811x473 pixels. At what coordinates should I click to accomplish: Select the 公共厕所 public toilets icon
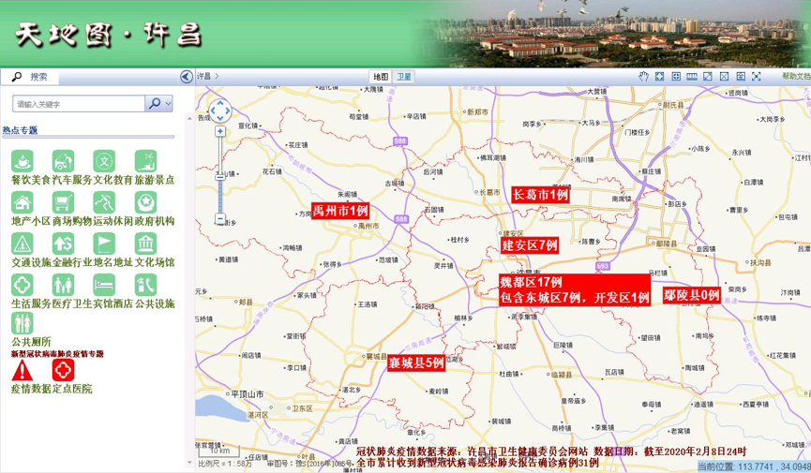(x=23, y=323)
